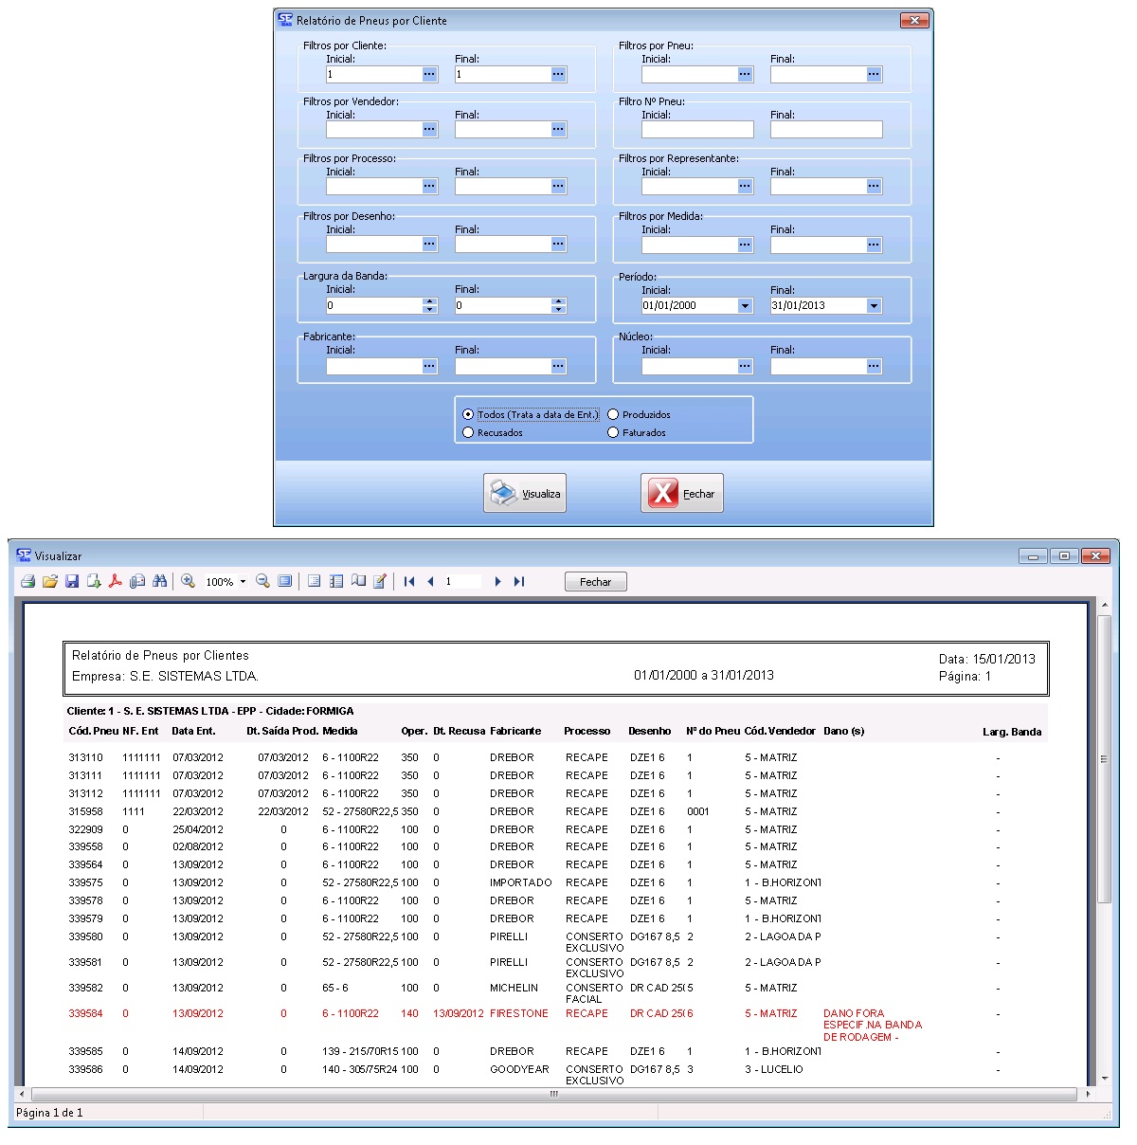Viewport: 1137px width, 1145px height.
Task: Zoom in with the magnifier plus icon
Action: click(x=189, y=582)
